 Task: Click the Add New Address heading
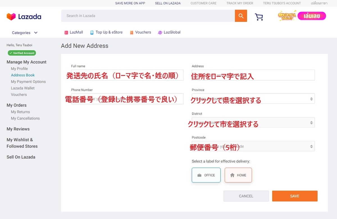(x=85, y=46)
